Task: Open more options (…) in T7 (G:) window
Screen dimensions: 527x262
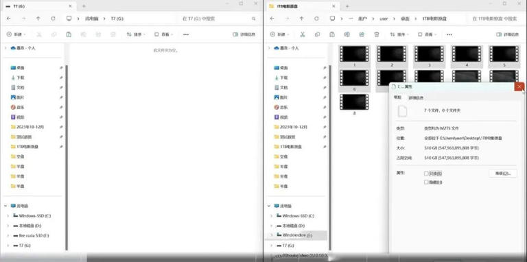Action: [186, 34]
